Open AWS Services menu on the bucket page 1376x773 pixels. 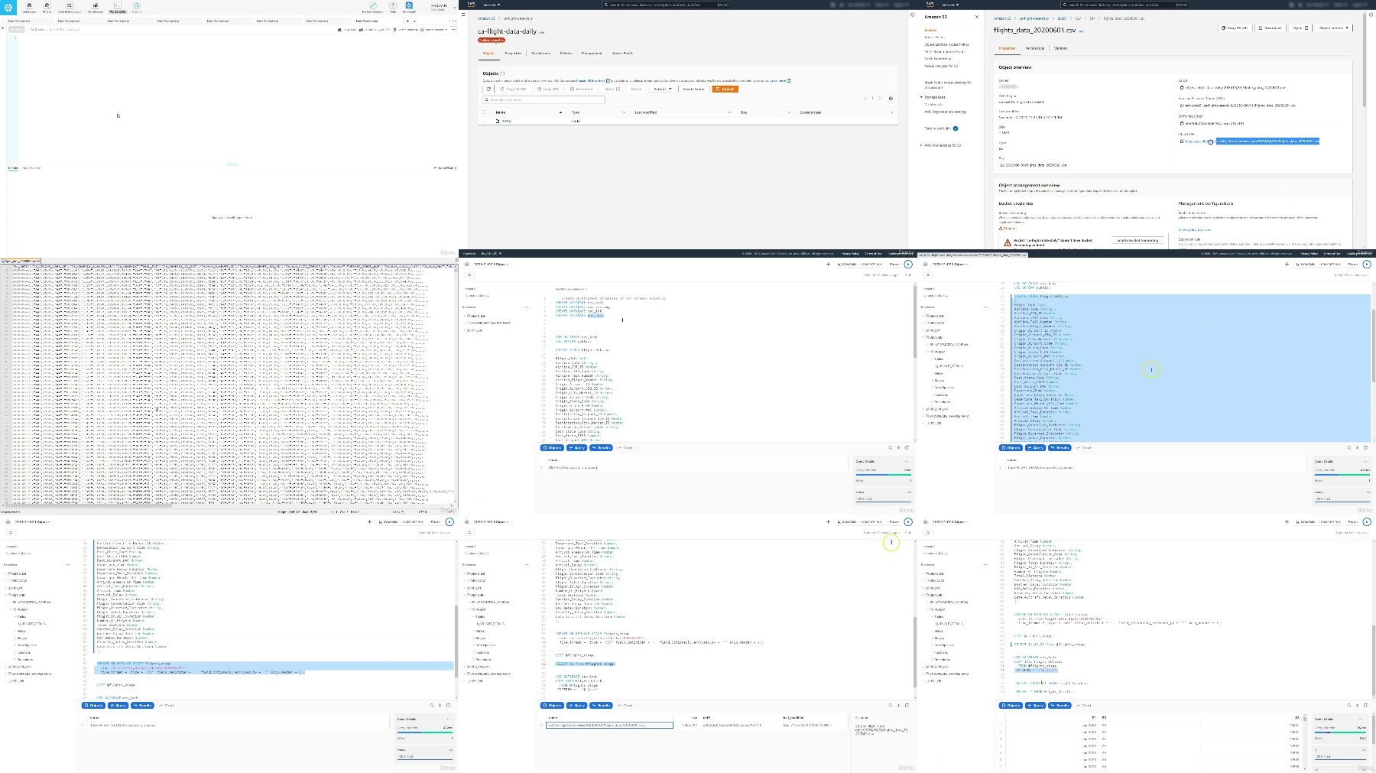[492, 5]
